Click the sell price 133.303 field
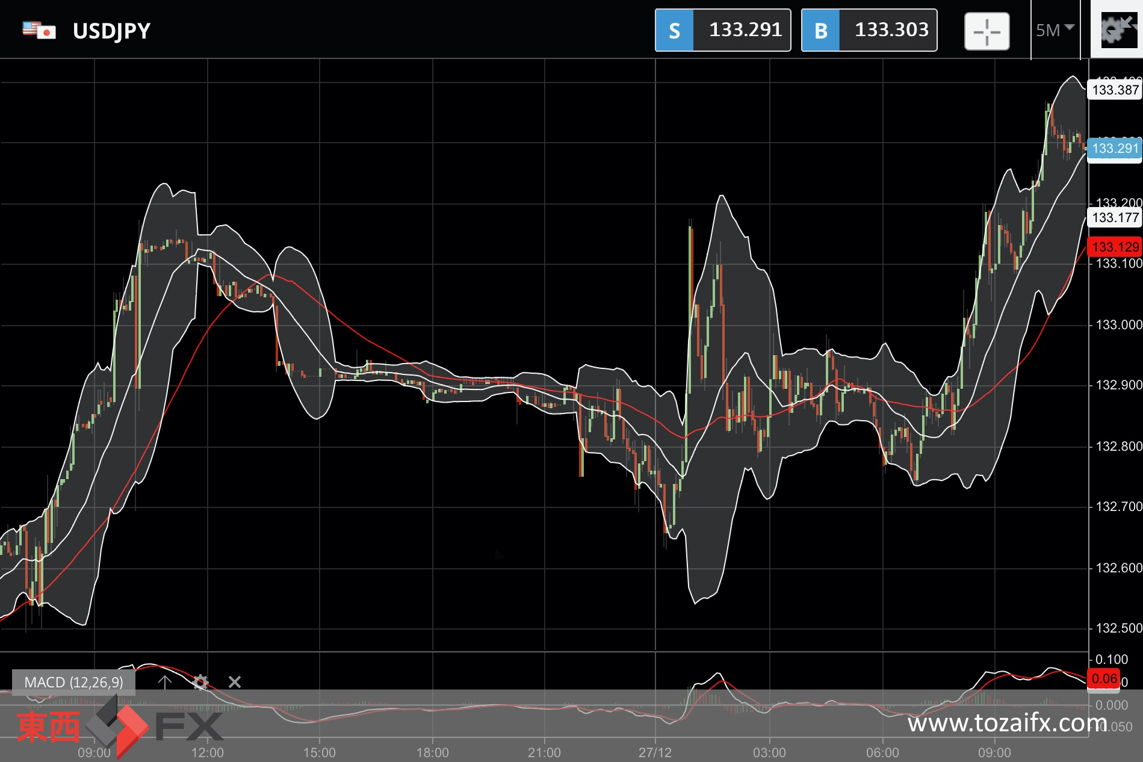The image size is (1143, 762). point(891,30)
